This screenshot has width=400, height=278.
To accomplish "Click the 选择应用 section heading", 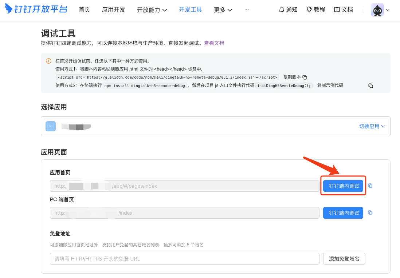I will (x=54, y=107).
